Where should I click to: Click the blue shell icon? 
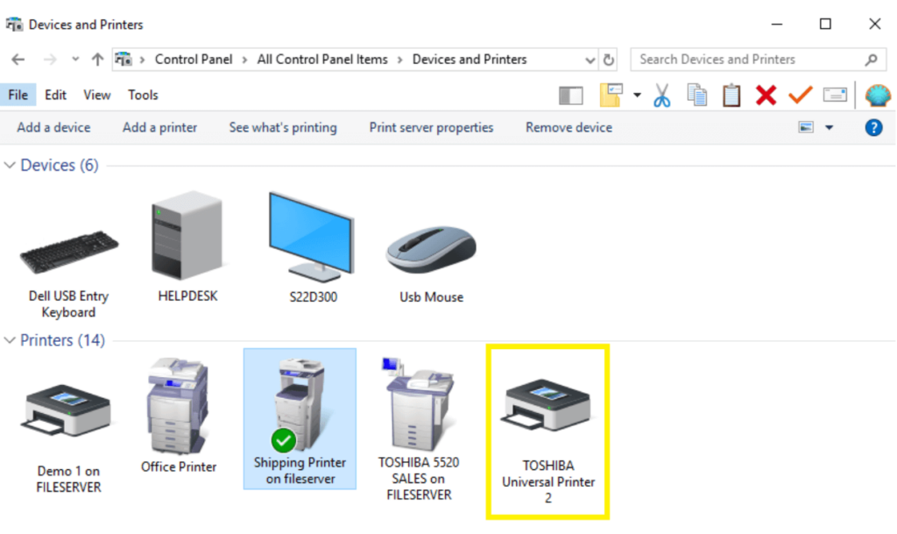pyautogui.click(x=878, y=96)
